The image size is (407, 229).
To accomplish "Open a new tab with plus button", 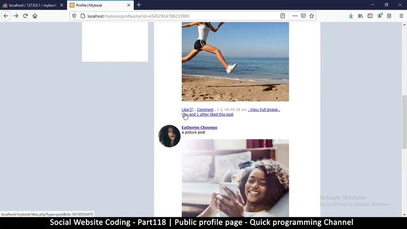I will point(139,5).
